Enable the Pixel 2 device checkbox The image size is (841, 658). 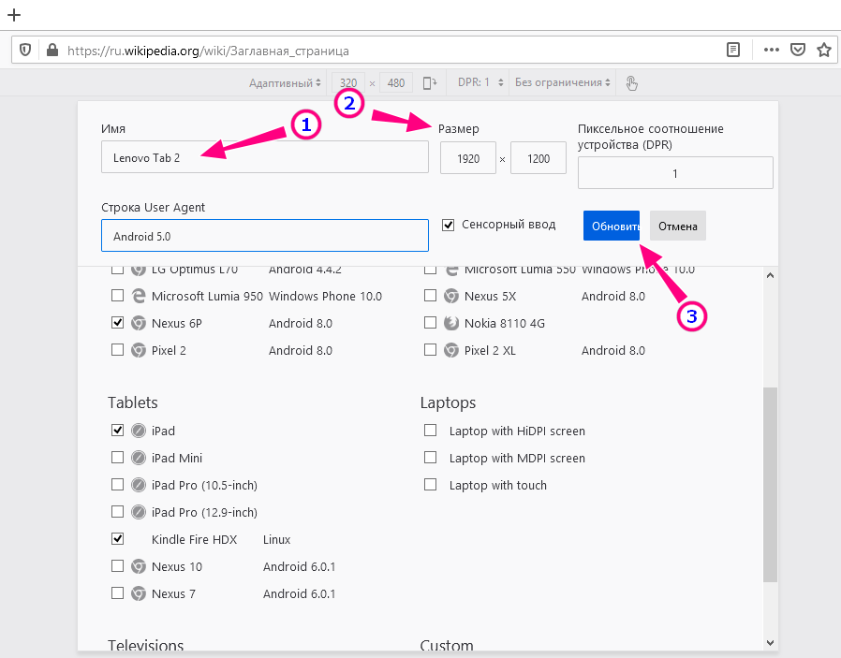coord(117,350)
